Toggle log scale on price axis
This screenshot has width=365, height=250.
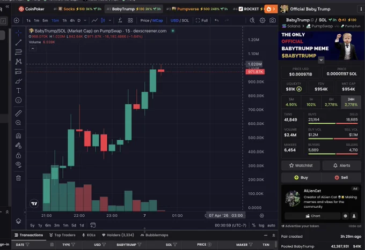coord(261,225)
